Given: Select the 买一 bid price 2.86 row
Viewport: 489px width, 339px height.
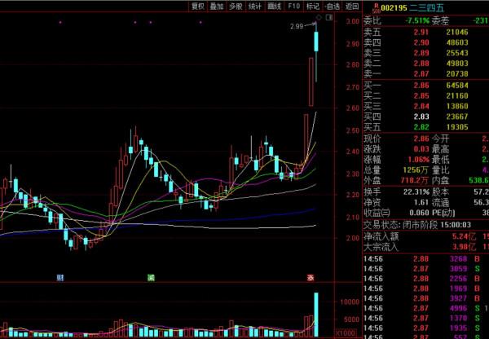Looking at the screenshot, I should pyautogui.click(x=424, y=85).
